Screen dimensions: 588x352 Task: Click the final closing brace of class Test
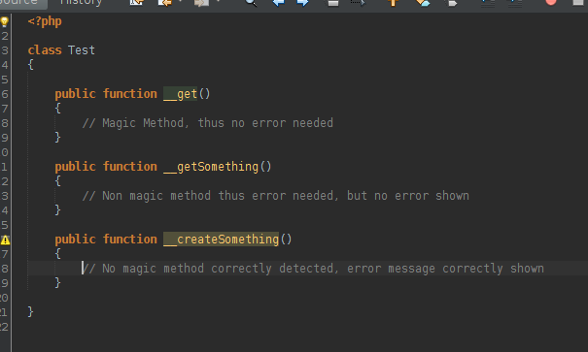[30, 311]
